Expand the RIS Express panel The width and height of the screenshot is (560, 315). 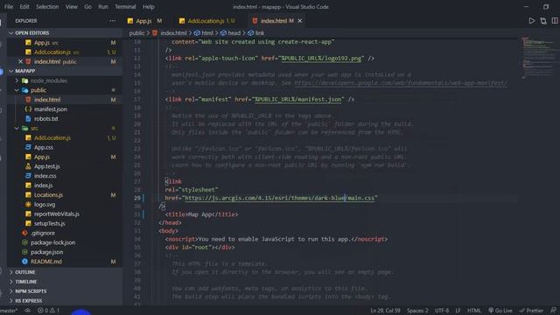pyautogui.click(x=29, y=301)
